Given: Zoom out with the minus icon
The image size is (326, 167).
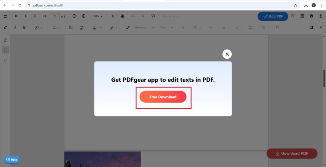Looking at the screenshot, I should point(74,16).
